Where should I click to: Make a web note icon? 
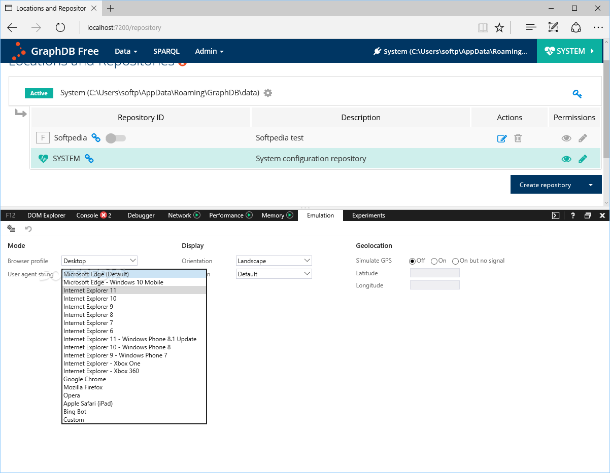[x=553, y=27]
